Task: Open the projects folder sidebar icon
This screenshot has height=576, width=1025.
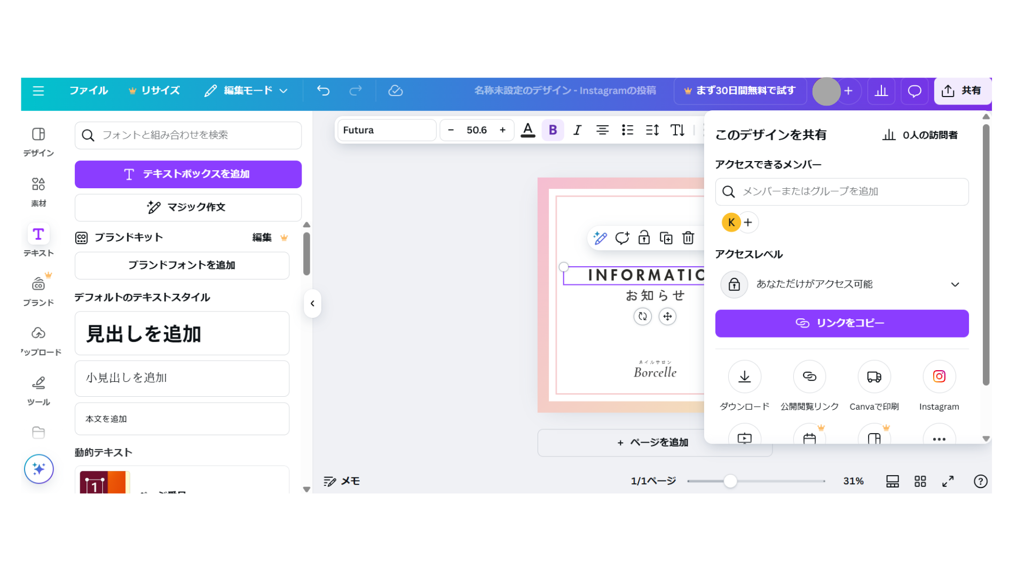Action: 38,432
